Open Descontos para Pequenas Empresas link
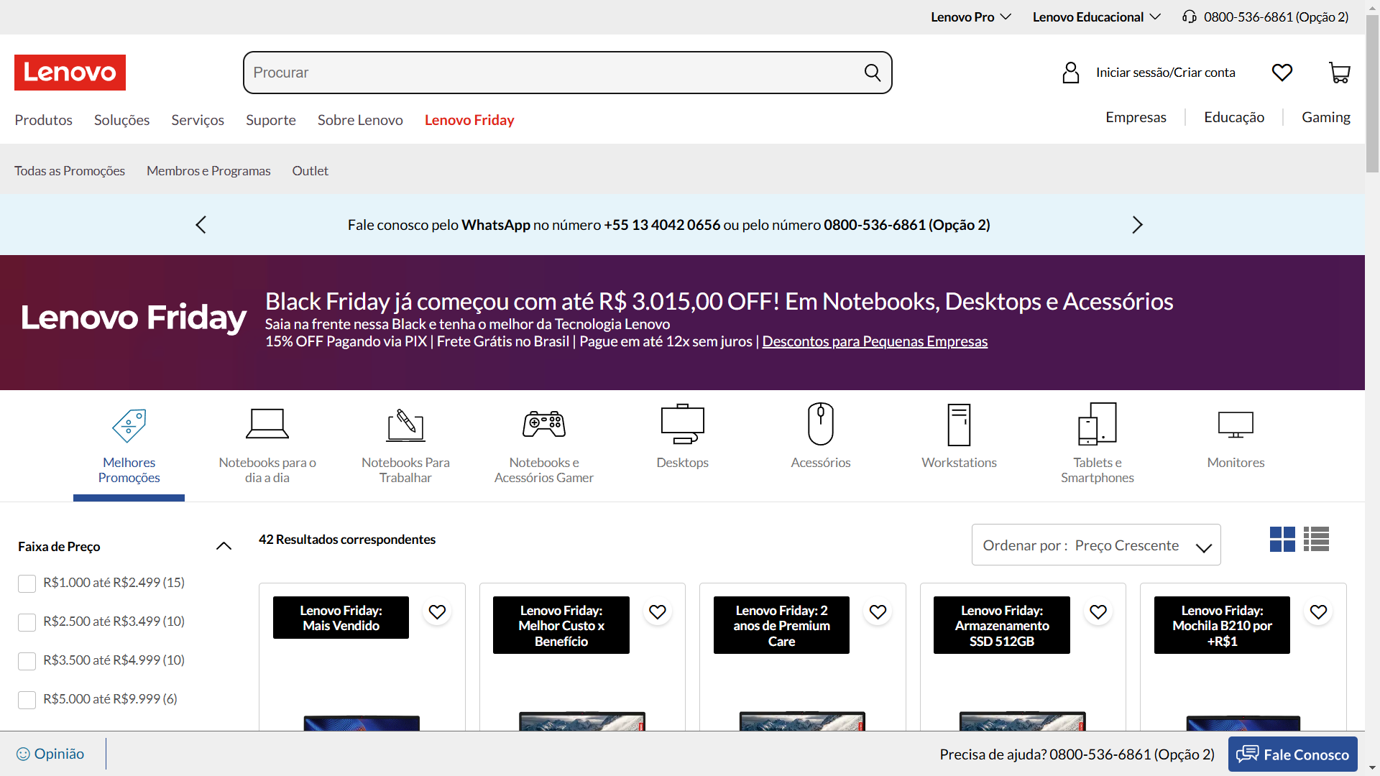 (875, 341)
